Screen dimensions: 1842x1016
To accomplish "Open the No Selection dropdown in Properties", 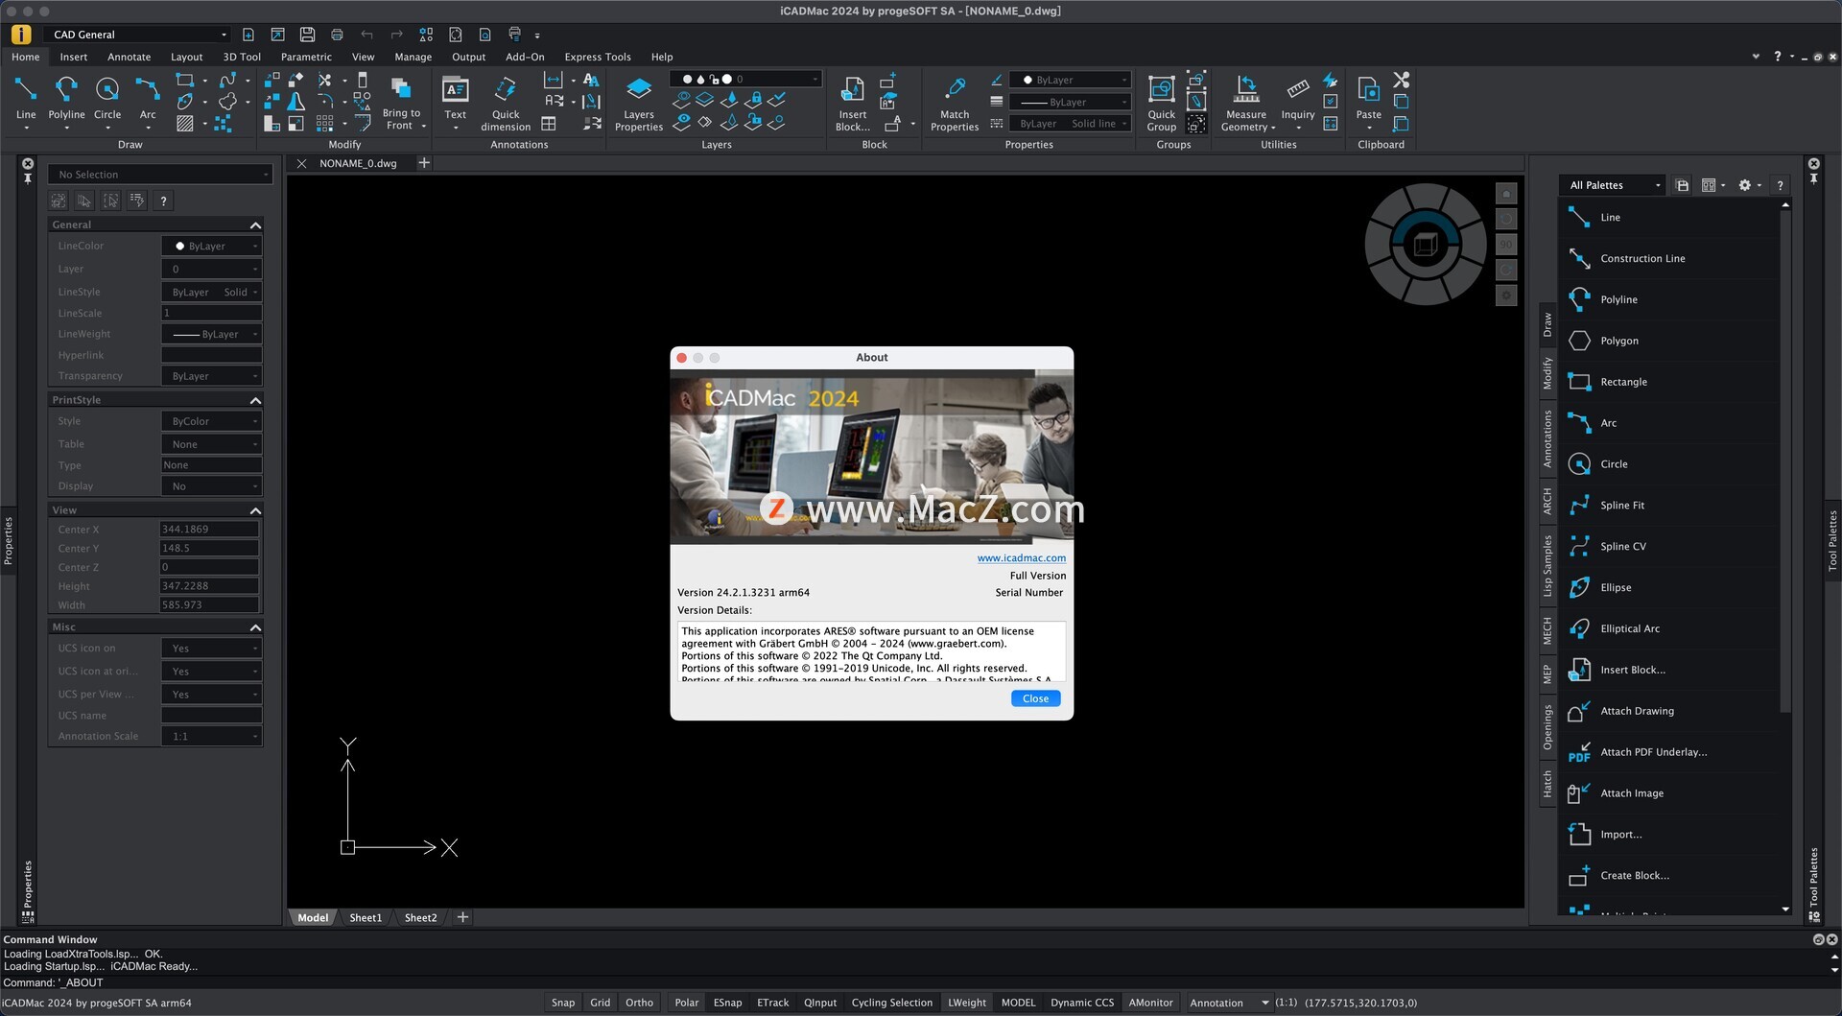I will pos(160,175).
